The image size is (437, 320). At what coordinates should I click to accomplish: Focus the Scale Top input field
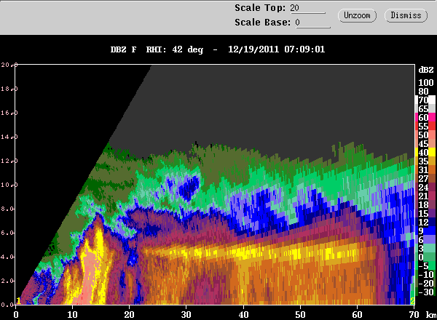tap(307, 8)
